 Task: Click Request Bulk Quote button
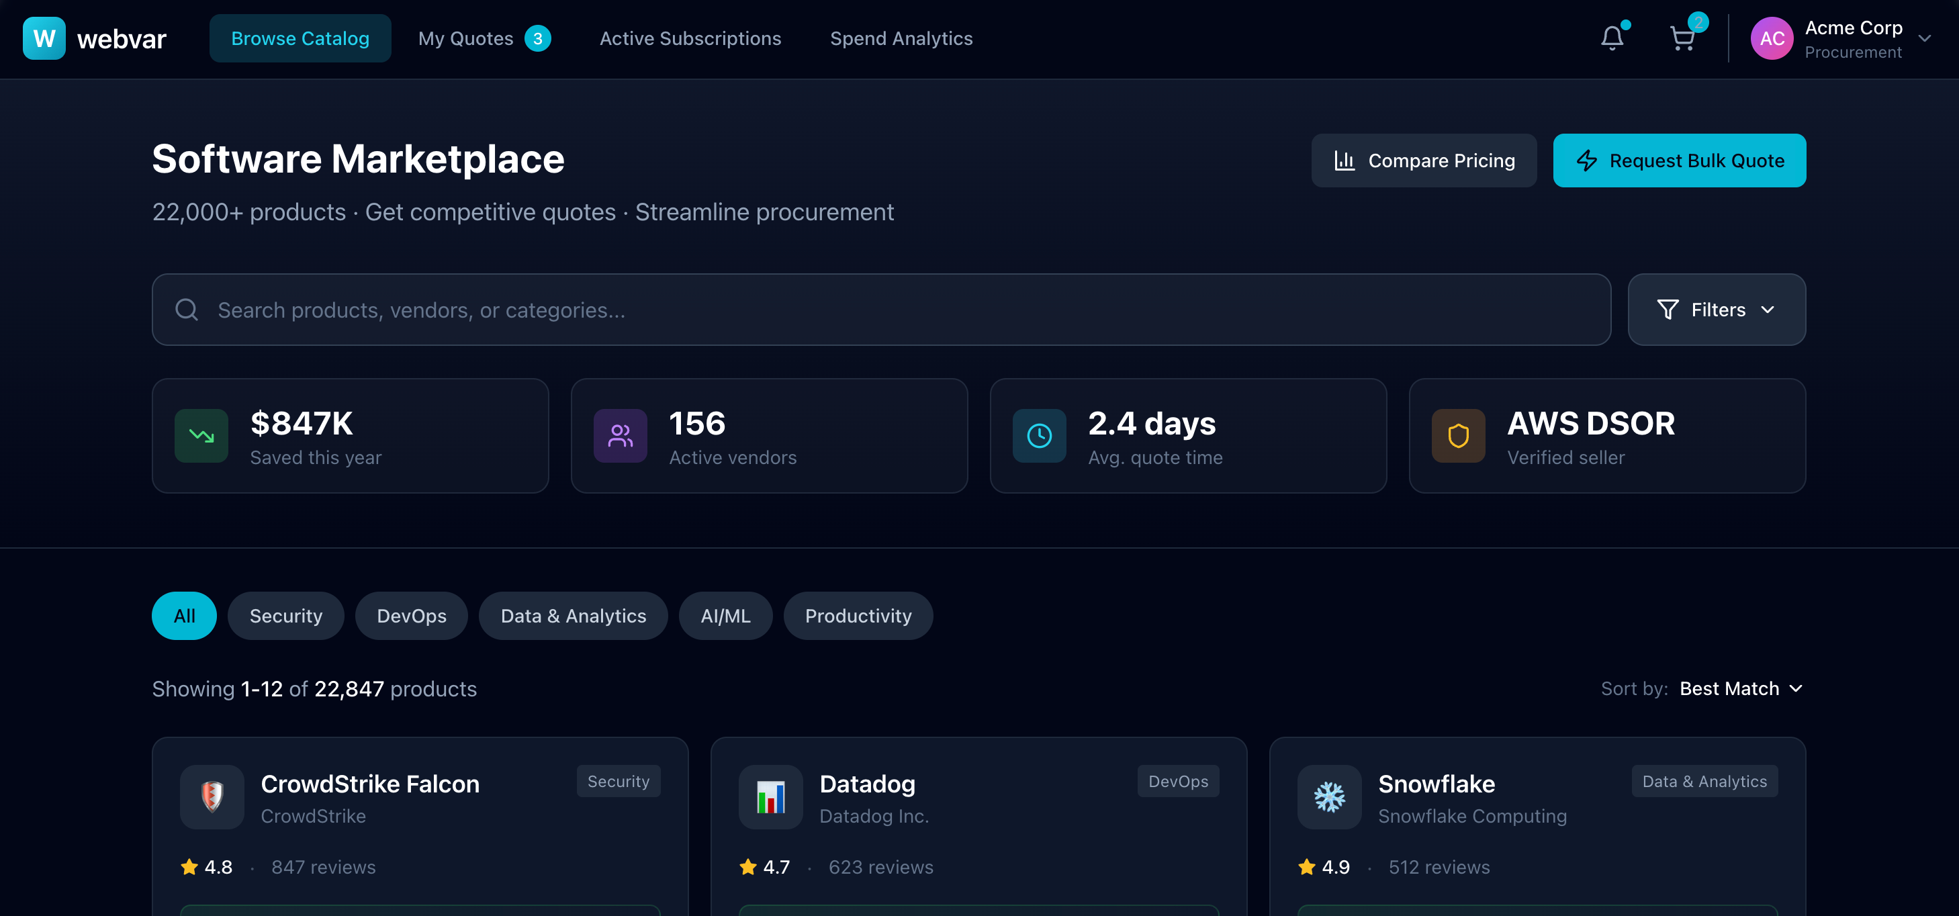pos(1678,161)
